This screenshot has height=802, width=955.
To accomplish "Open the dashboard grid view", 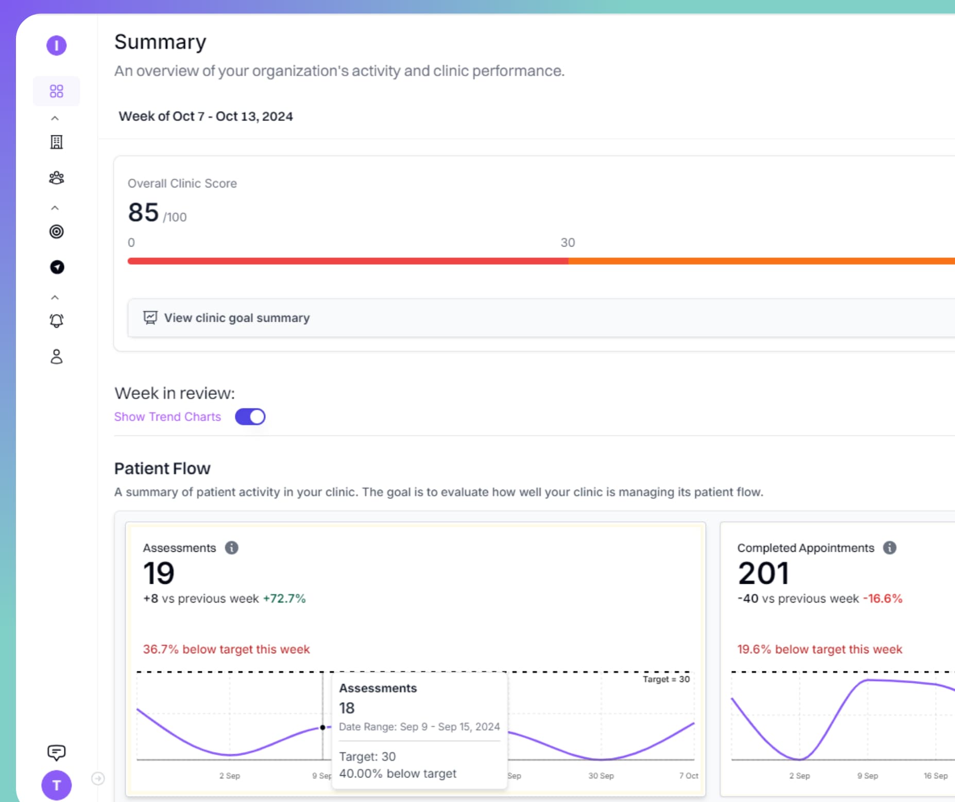I will [x=57, y=91].
